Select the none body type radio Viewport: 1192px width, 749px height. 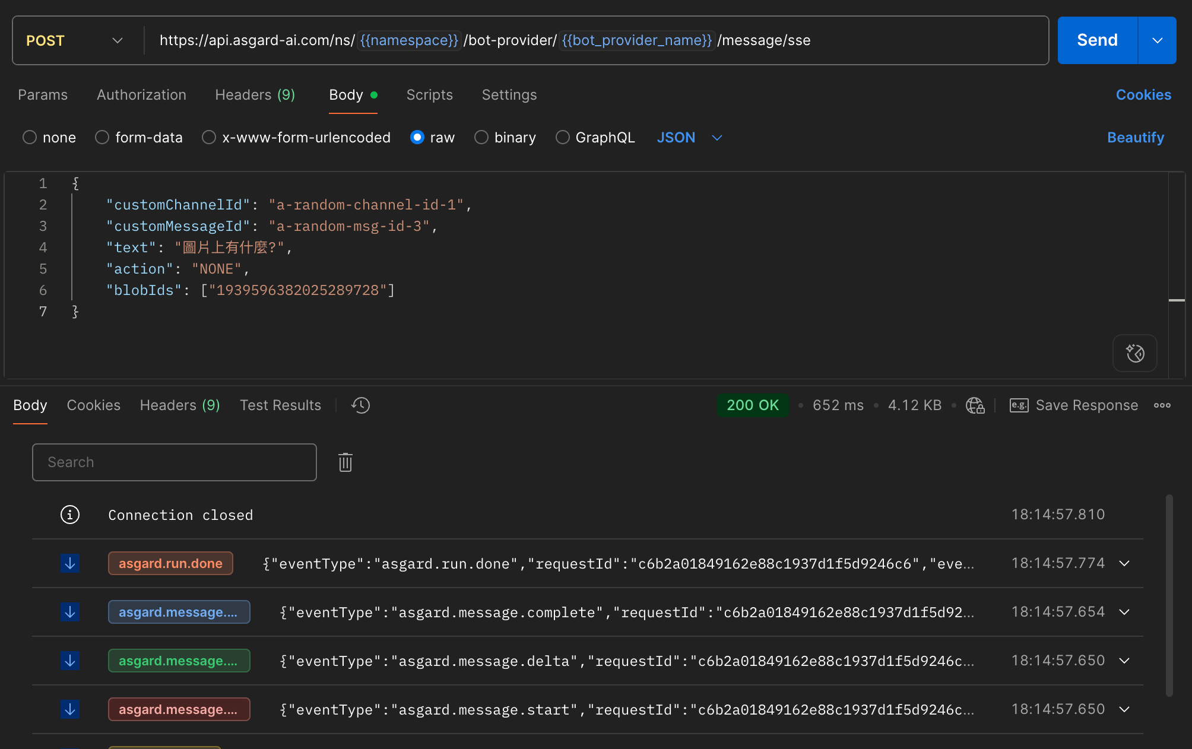point(30,138)
